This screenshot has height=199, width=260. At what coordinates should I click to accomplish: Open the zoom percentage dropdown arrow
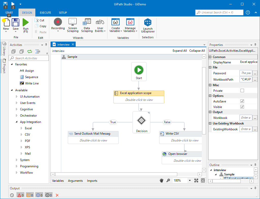coord(190,180)
